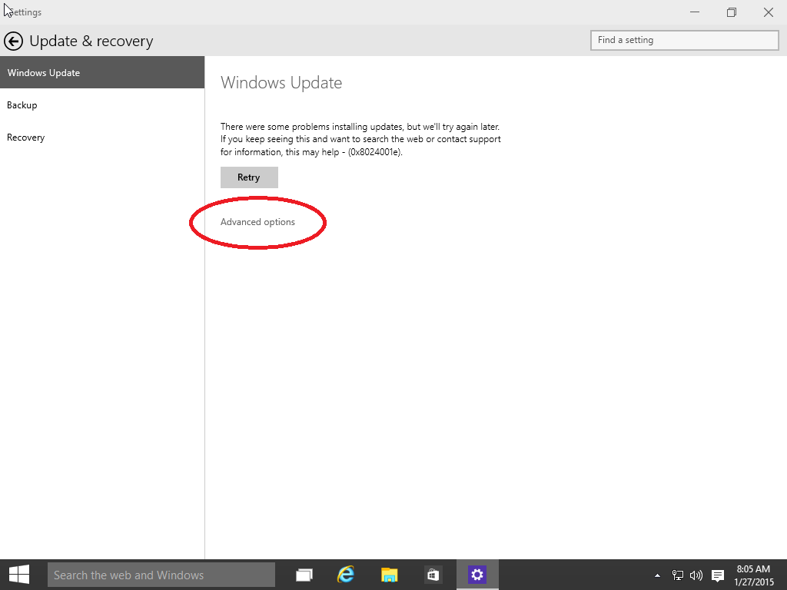
Task: Close the Settings window
Action: click(769, 12)
